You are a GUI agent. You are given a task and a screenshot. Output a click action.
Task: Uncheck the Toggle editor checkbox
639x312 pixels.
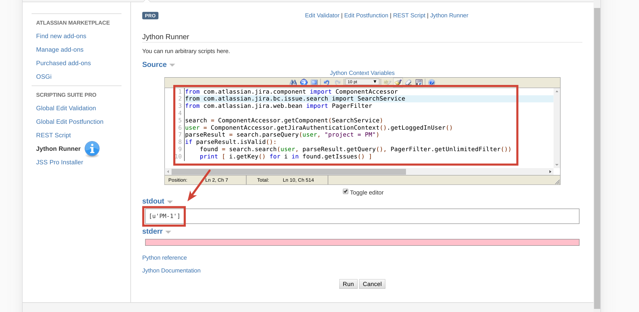coord(346,191)
